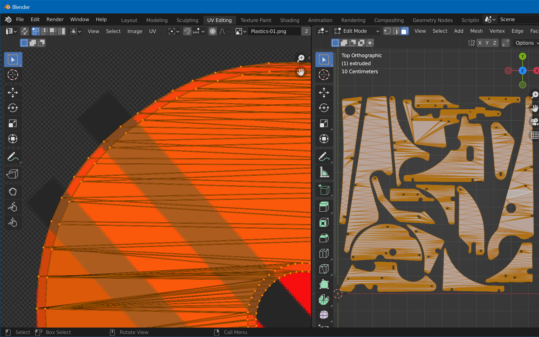Select the Poly Build tool
539x337 pixels.
coord(324,284)
